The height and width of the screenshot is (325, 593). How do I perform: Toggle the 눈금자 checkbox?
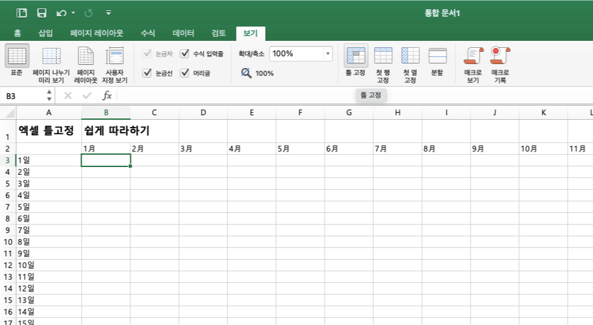[147, 54]
